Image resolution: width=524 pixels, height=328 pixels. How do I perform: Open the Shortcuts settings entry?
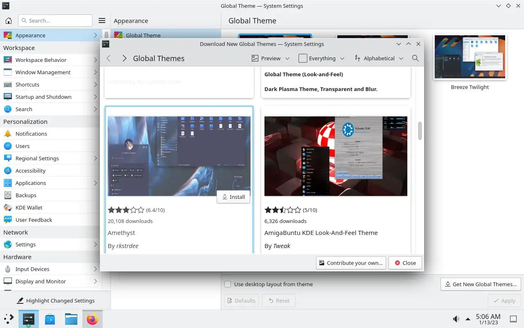[51, 84]
